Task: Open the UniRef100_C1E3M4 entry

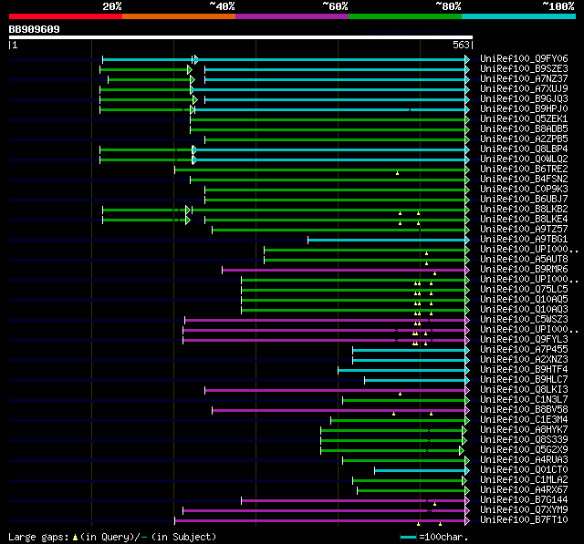Action: [x=524, y=420]
